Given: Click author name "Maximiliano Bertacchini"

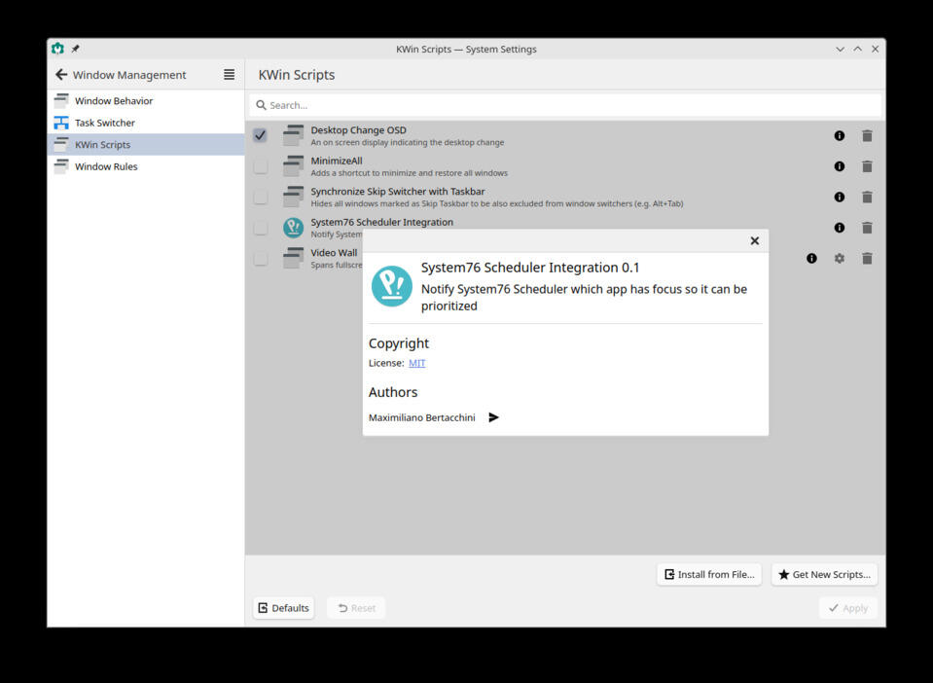Looking at the screenshot, I should [422, 417].
